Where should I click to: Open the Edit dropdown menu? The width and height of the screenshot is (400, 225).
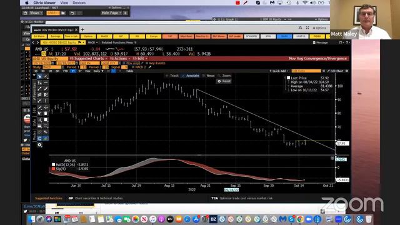pyautogui.click(x=140, y=59)
